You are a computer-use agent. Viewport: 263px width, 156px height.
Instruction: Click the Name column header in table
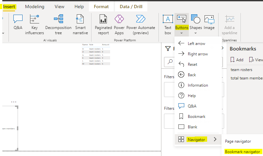tap(85, 45)
